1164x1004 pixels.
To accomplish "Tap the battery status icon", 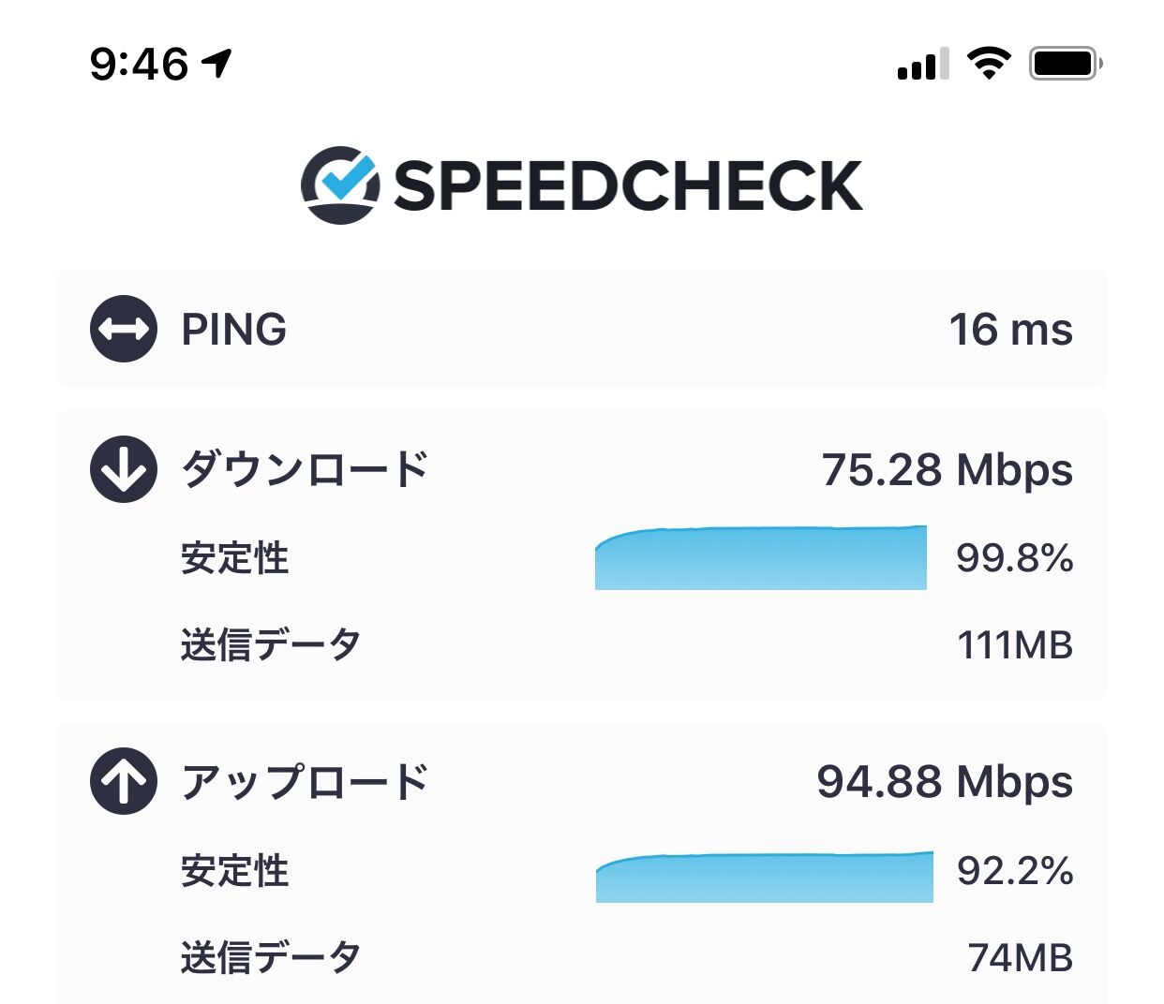I will (x=1067, y=64).
